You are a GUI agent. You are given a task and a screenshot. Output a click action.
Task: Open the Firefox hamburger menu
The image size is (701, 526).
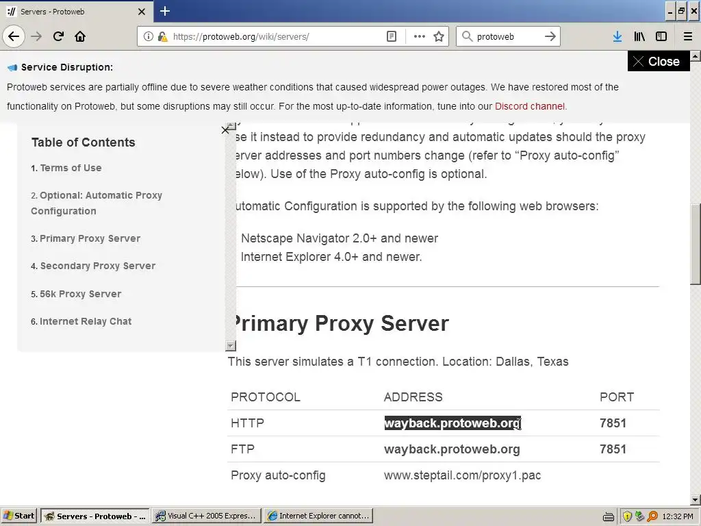pos(688,36)
